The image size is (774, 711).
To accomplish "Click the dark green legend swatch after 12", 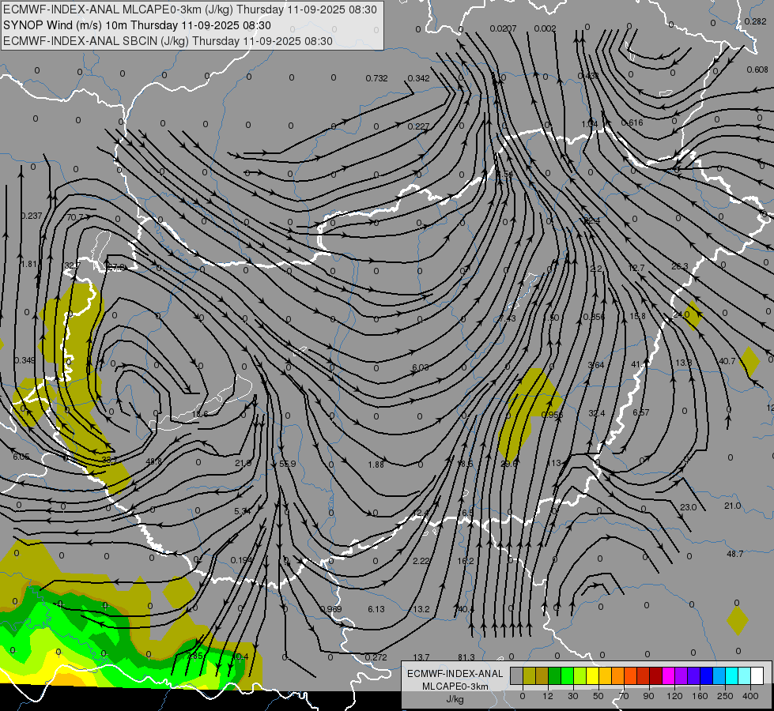I will coord(554,675).
